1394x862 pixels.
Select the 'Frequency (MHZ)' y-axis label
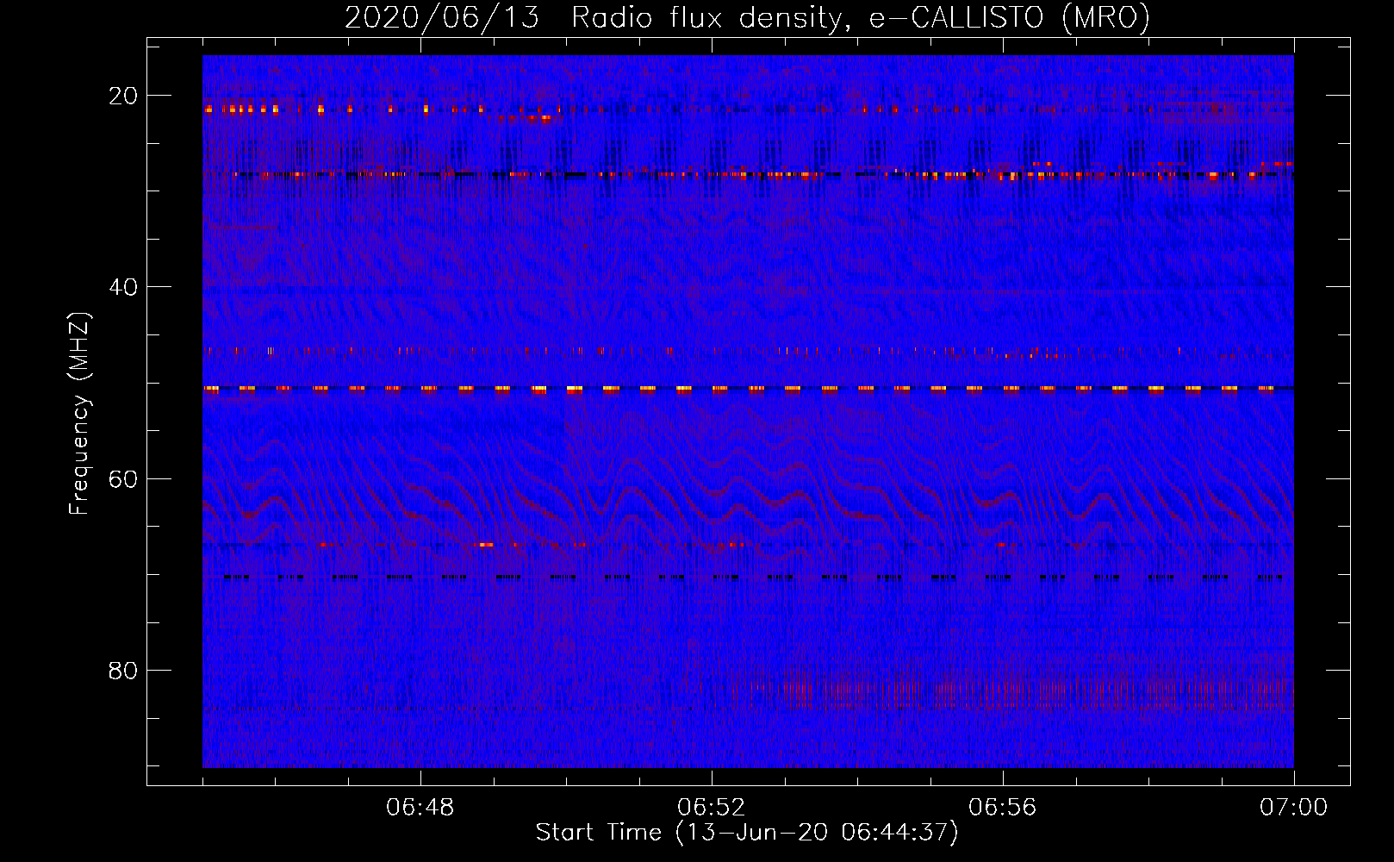tap(79, 414)
